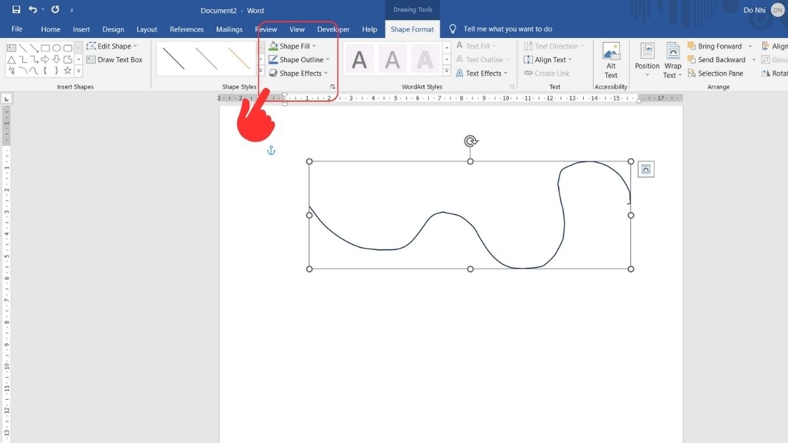Viewport: 788px width, 443px height.
Task: Select the Triangle shape
Action: (x=11, y=59)
